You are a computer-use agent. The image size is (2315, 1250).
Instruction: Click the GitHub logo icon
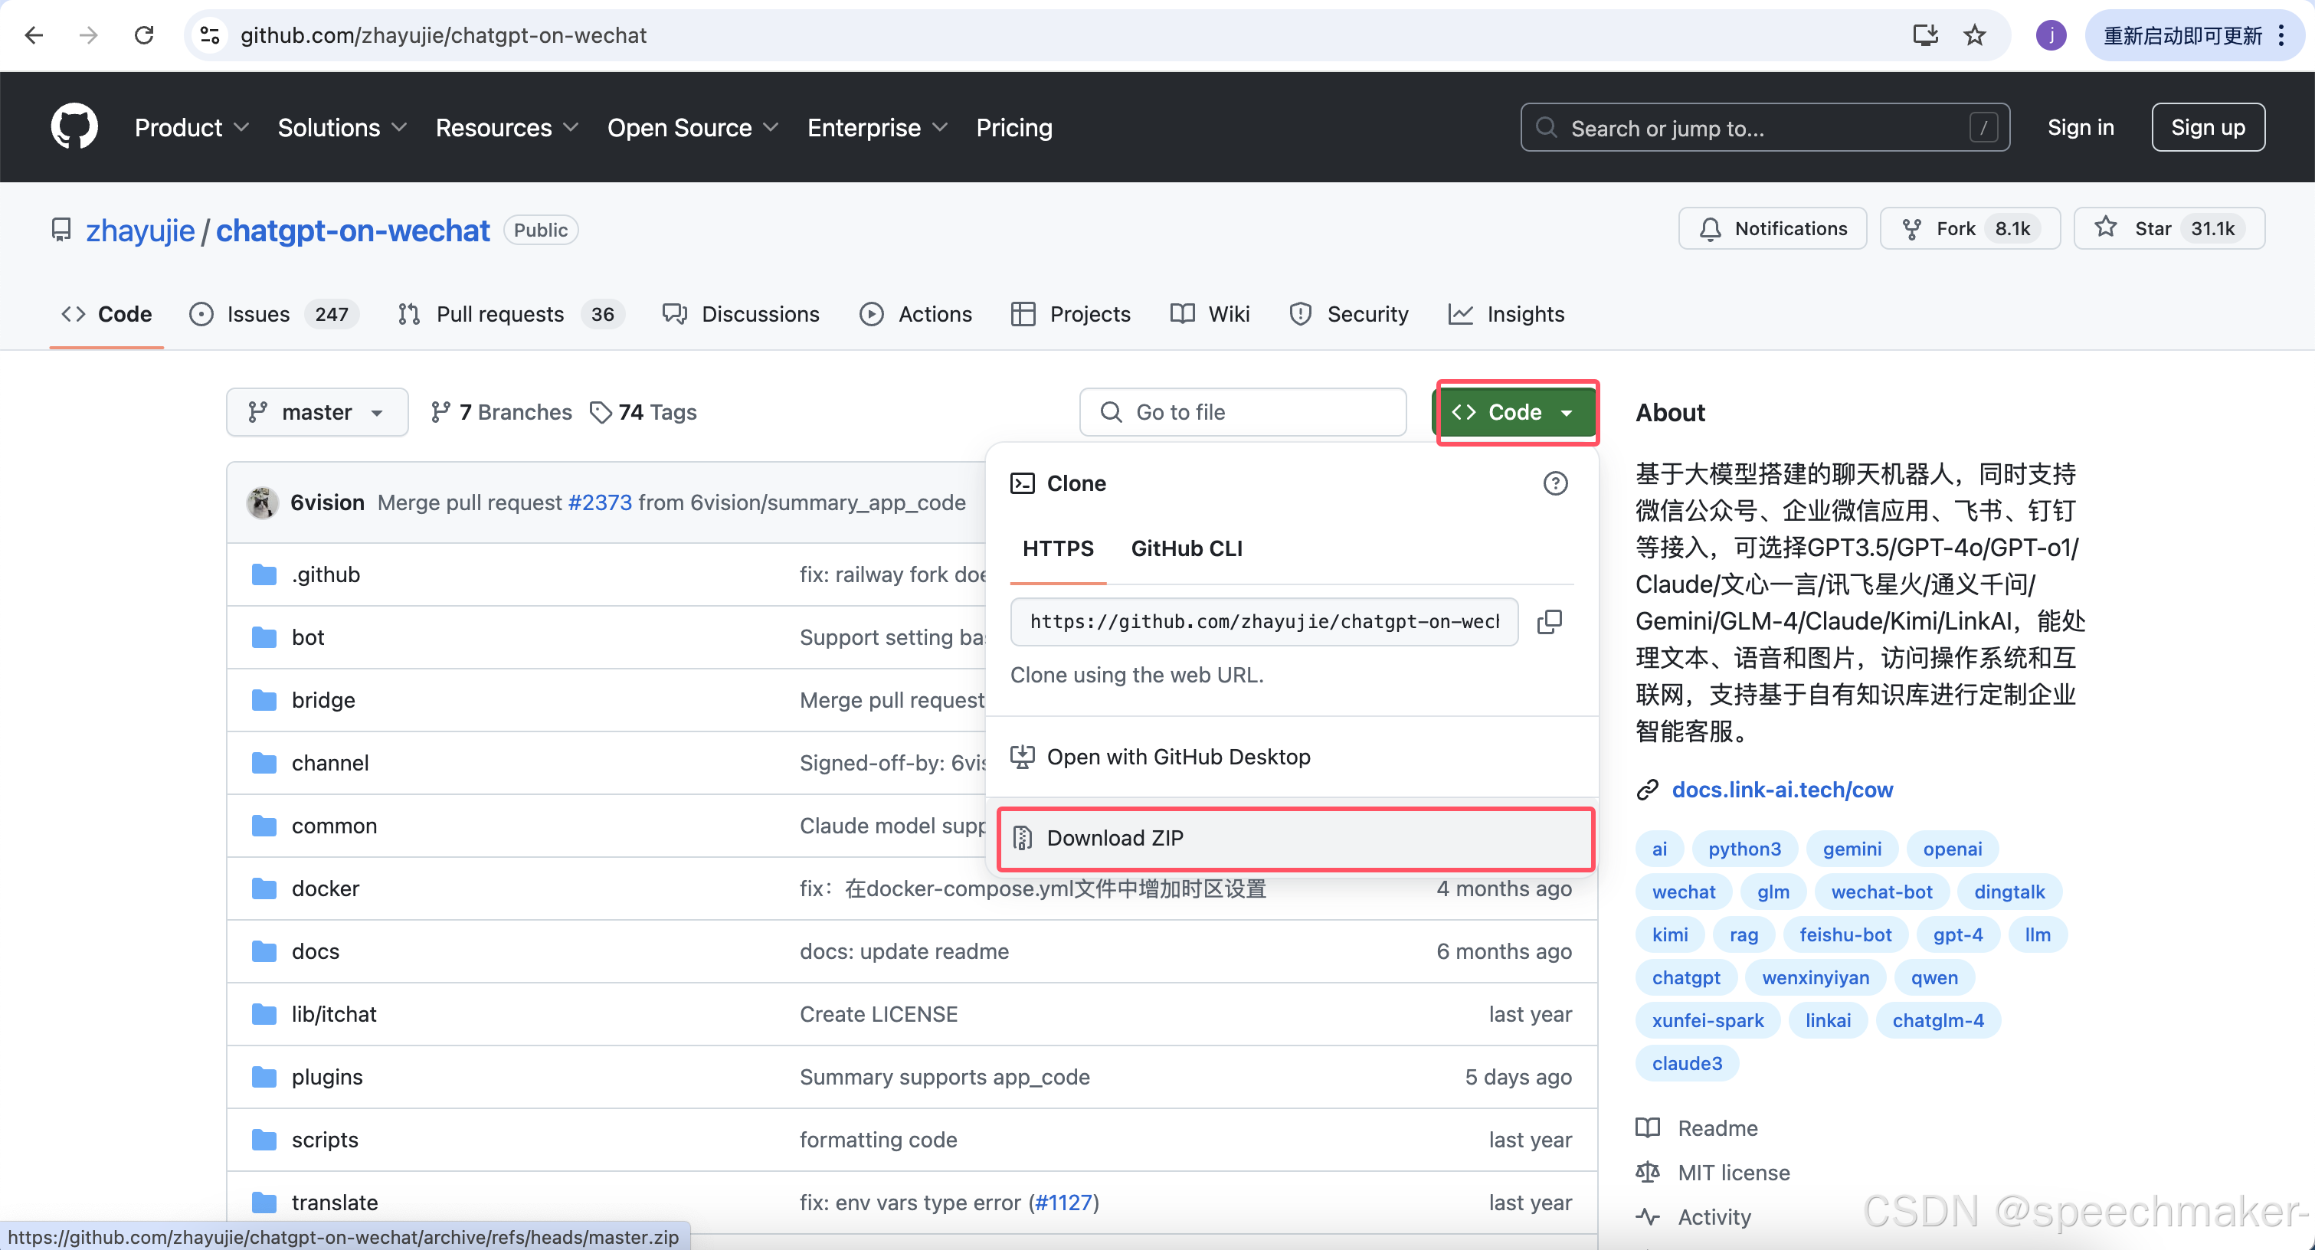point(74,126)
